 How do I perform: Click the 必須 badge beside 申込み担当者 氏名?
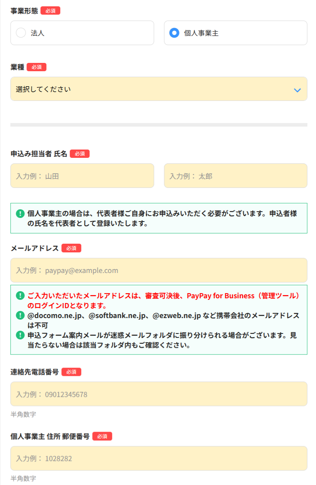pos(80,154)
